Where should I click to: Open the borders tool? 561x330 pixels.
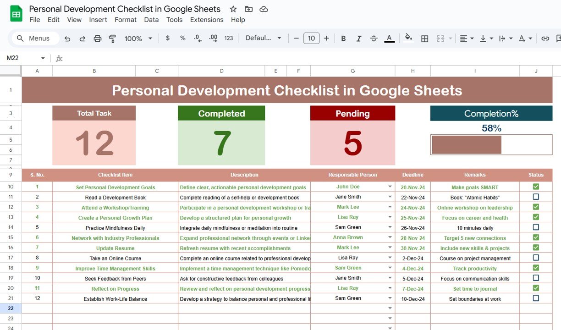424,38
